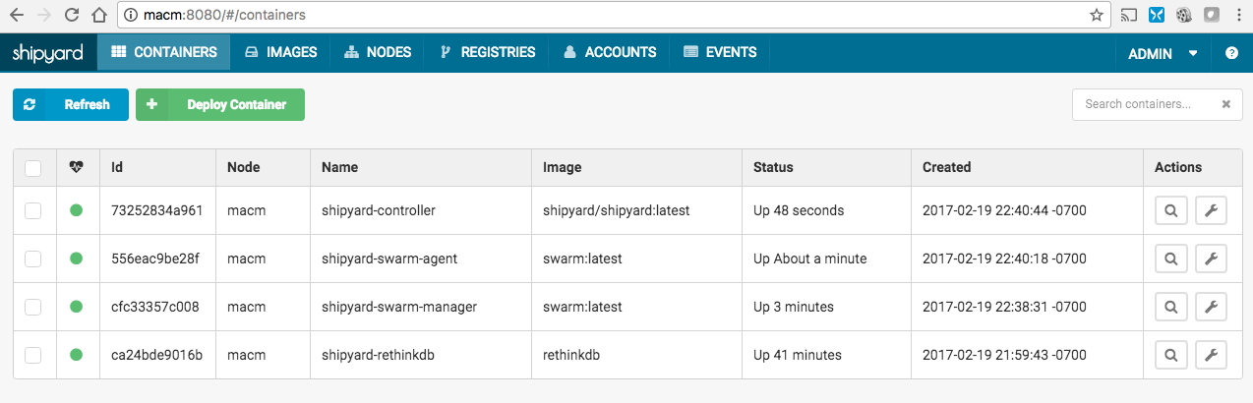Screen dimensions: 1253x403
Task: Click container id 73252834a961
Action: pos(156,210)
